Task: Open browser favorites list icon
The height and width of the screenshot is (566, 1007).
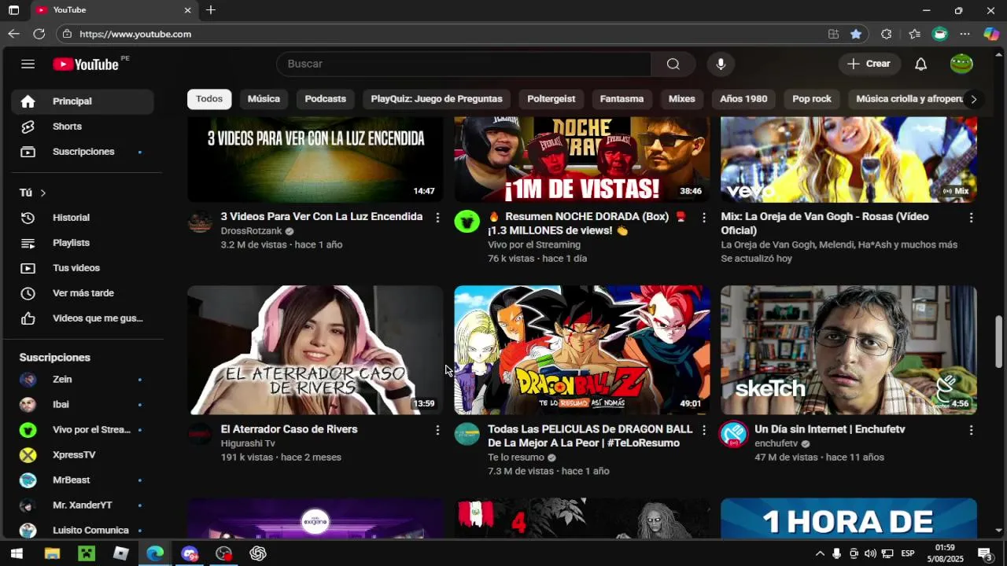Action: pyautogui.click(x=914, y=34)
